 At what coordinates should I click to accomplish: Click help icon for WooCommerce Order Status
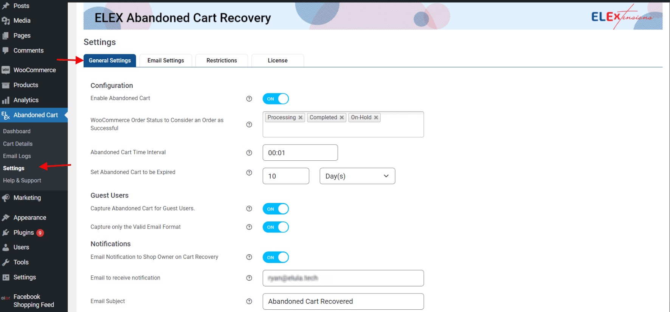pos(249,124)
